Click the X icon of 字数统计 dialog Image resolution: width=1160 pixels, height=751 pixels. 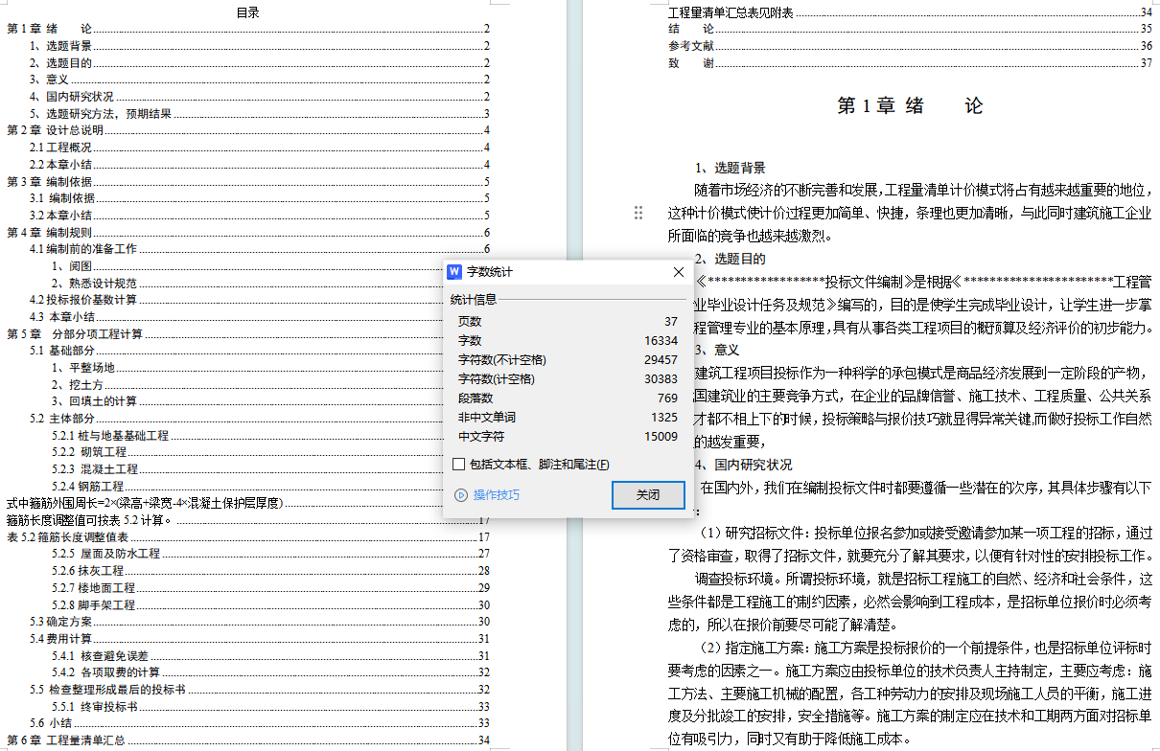[679, 272]
